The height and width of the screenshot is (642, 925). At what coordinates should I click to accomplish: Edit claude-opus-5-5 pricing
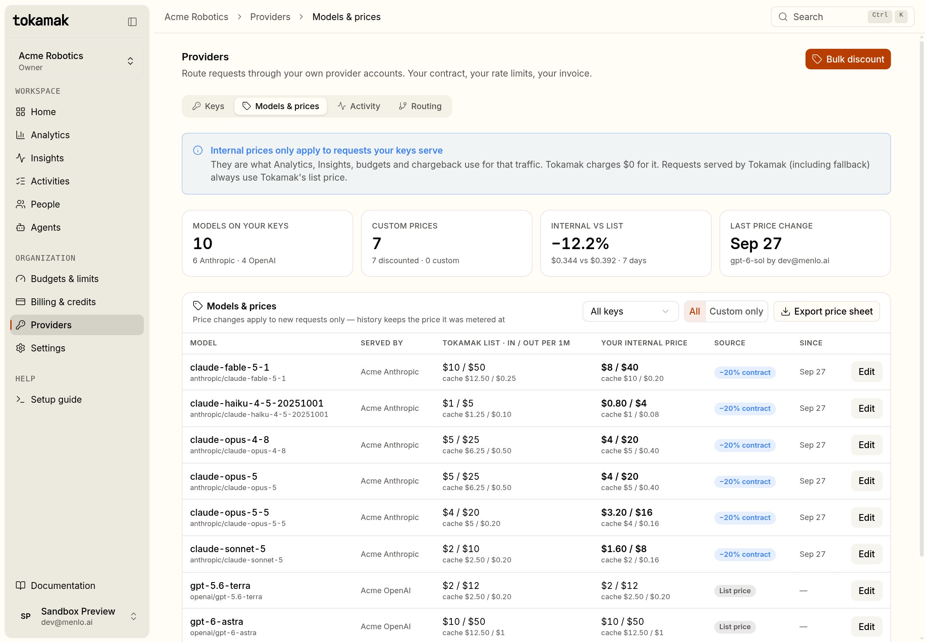click(866, 517)
